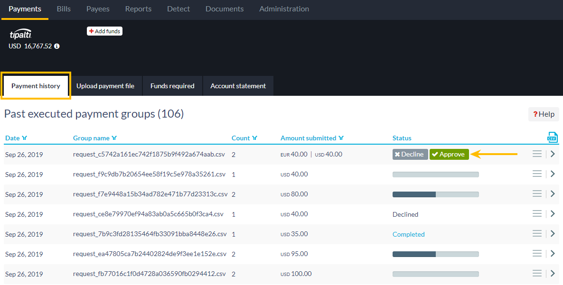This screenshot has height=285, width=563.
Task: Click the filter icon beside Count column
Action: tap(255, 138)
